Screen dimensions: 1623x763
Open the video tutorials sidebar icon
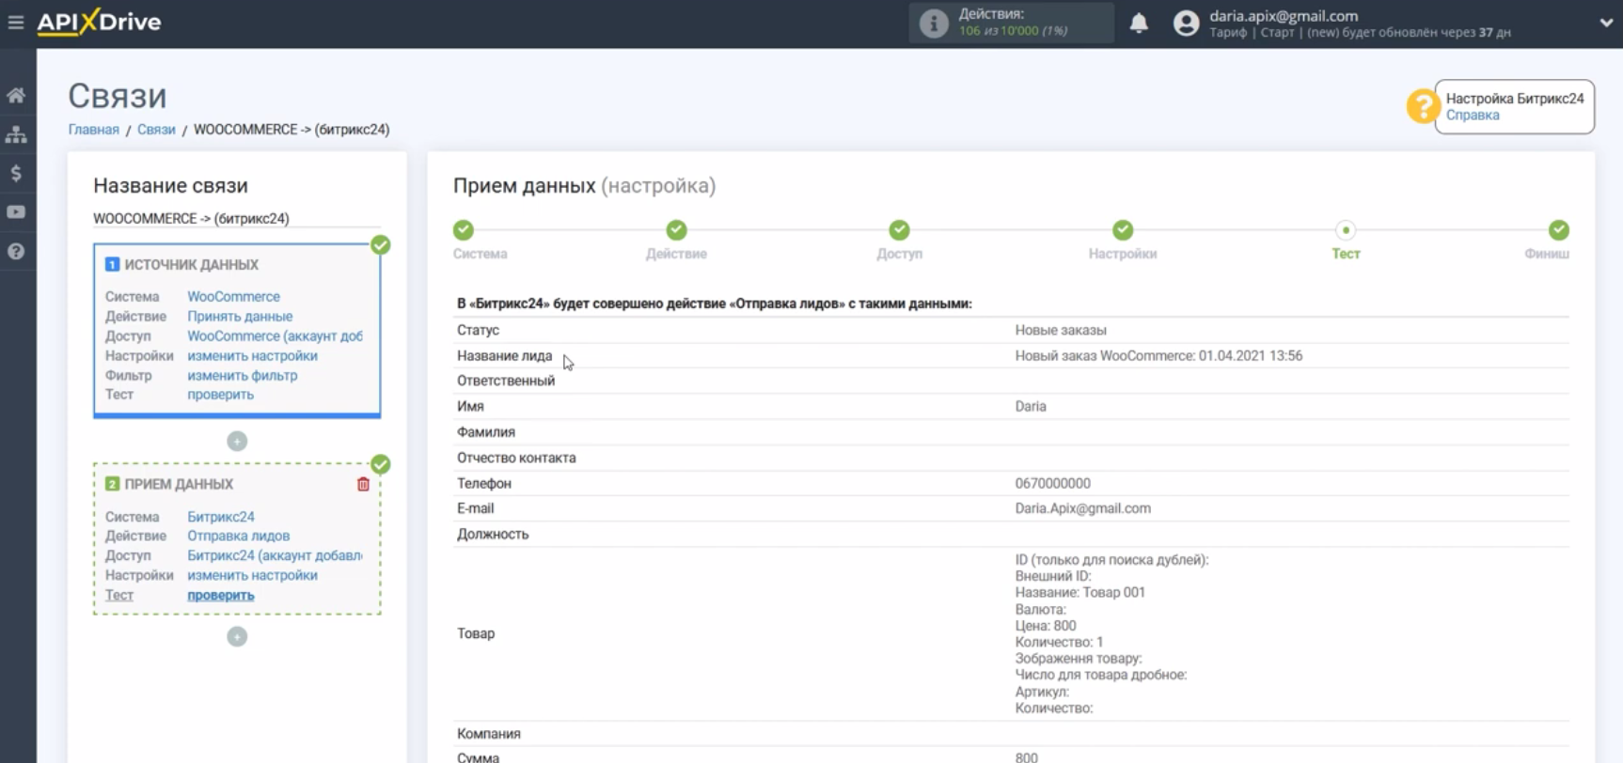pos(16,212)
